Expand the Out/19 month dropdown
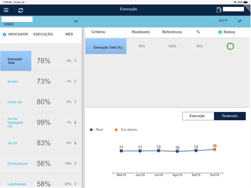 (240, 21)
